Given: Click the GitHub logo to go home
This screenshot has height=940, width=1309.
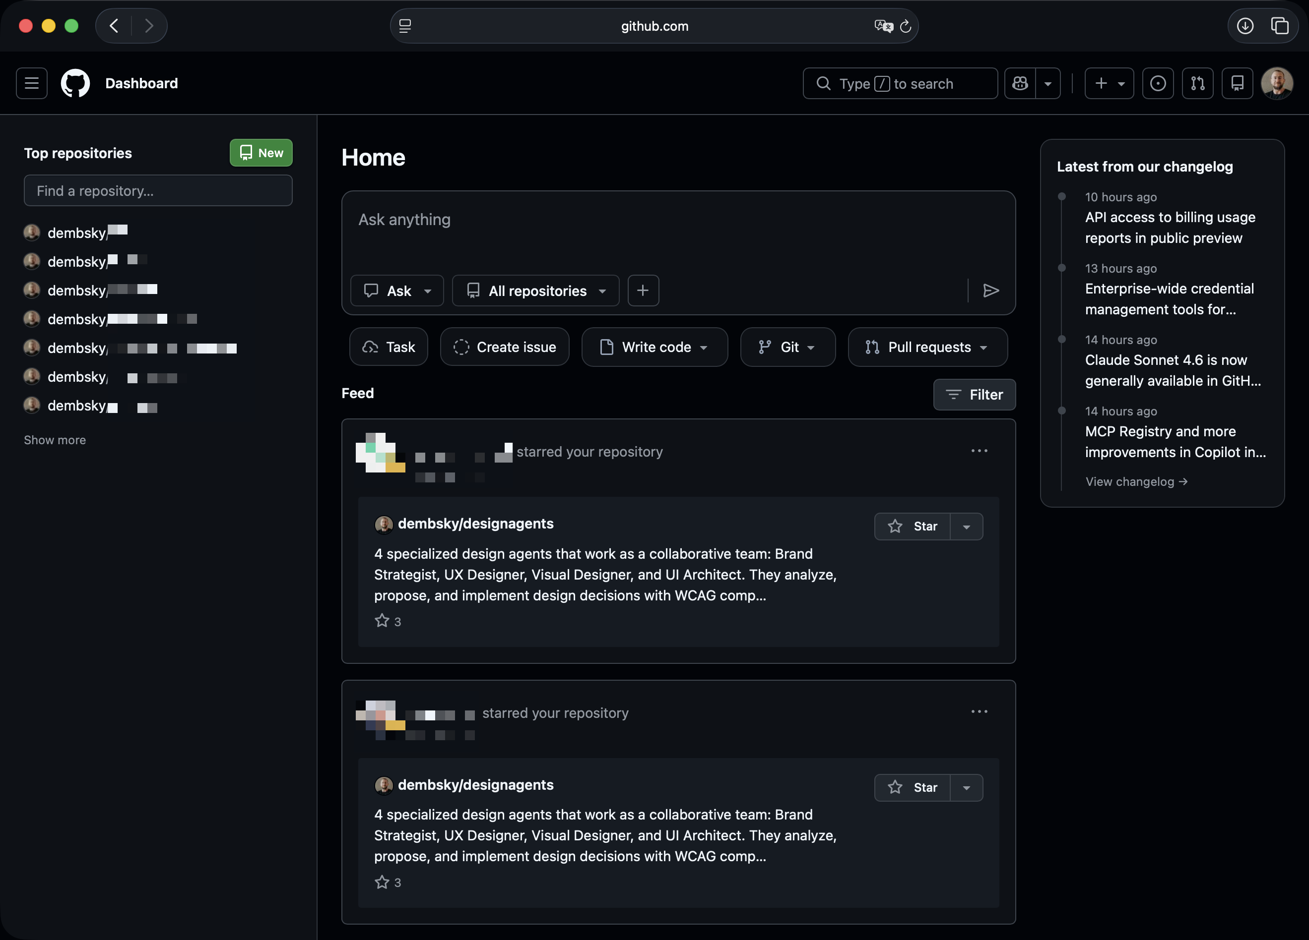Looking at the screenshot, I should coord(75,83).
